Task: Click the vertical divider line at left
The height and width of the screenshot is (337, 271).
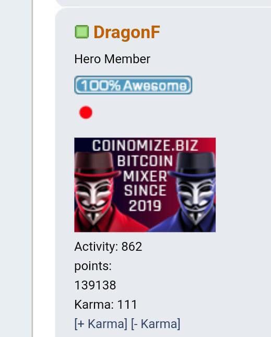Action: tap(32, 168)
